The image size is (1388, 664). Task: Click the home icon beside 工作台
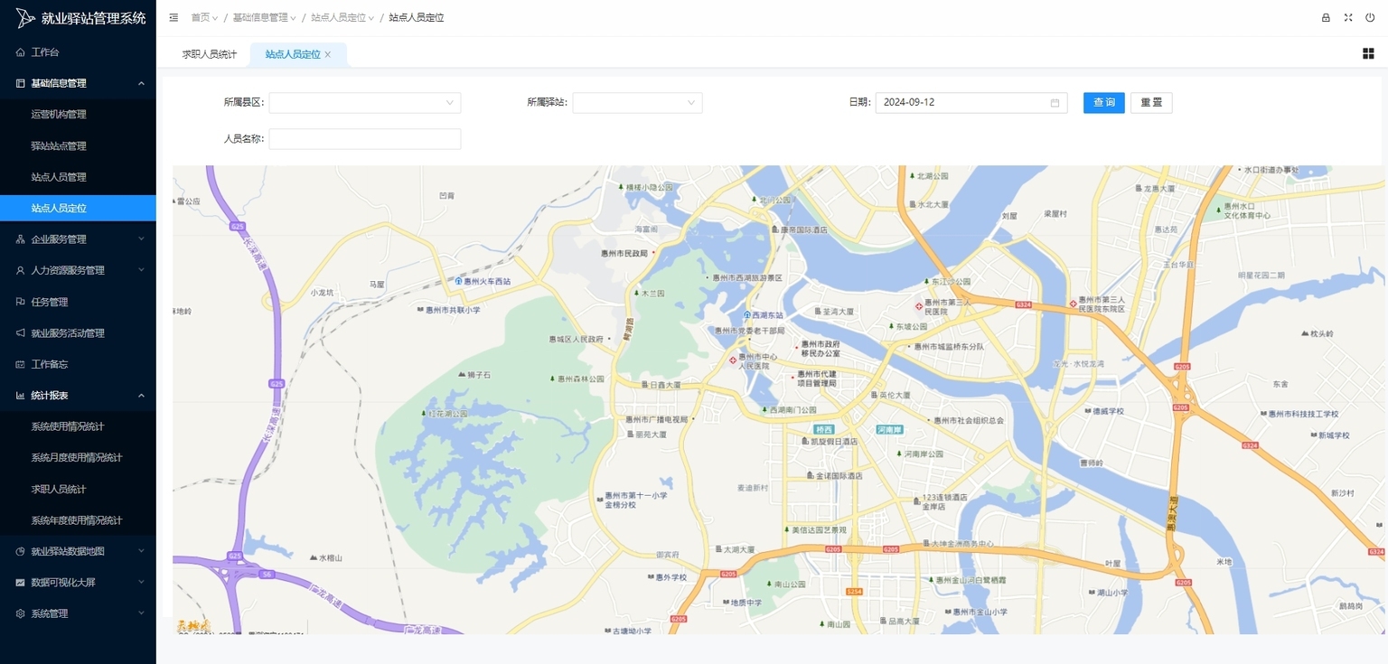point(21,52)
